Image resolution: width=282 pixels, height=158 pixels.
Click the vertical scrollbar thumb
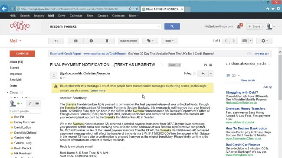coord(280,77)
